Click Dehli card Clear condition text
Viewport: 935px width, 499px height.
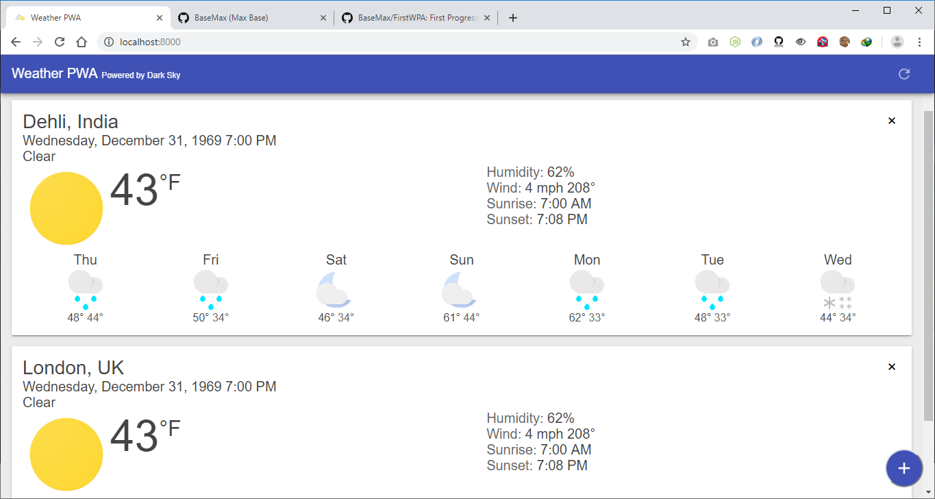tap(39, 156)
